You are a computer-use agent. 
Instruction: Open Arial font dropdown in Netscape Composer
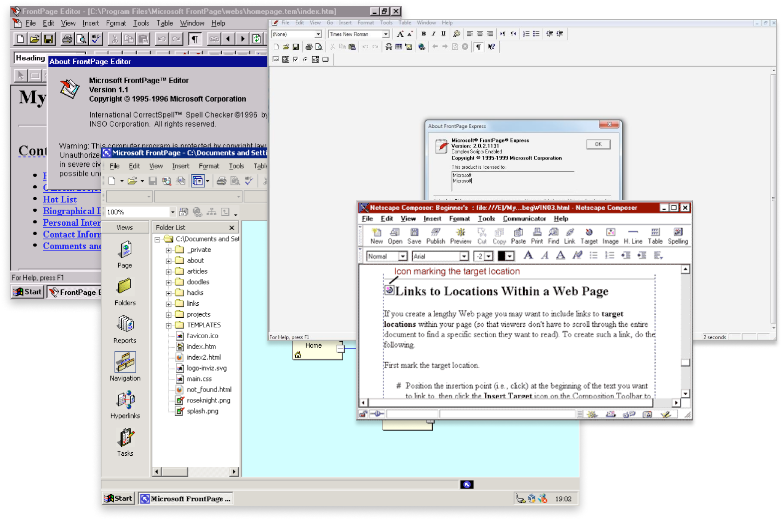(x=464, y=256)
